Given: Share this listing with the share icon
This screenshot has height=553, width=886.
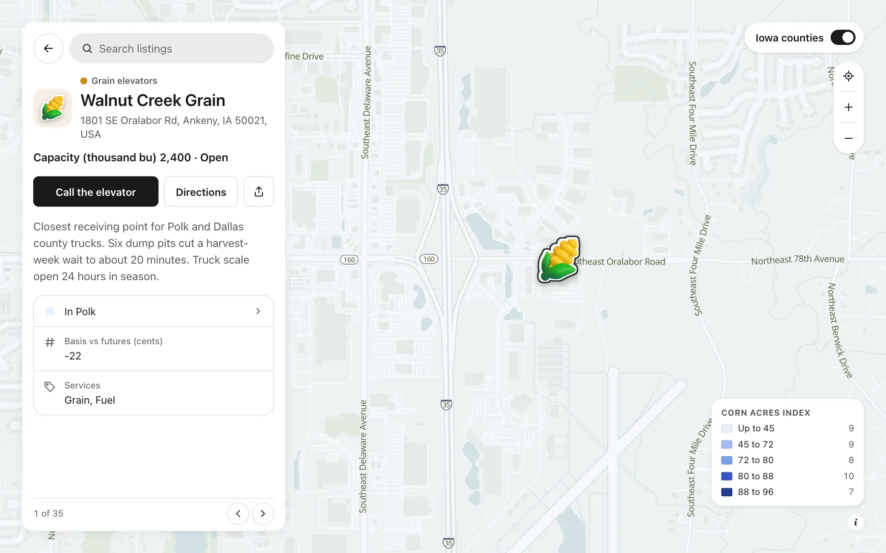Looking at the screenshot, I should click(x=258, y=192).
